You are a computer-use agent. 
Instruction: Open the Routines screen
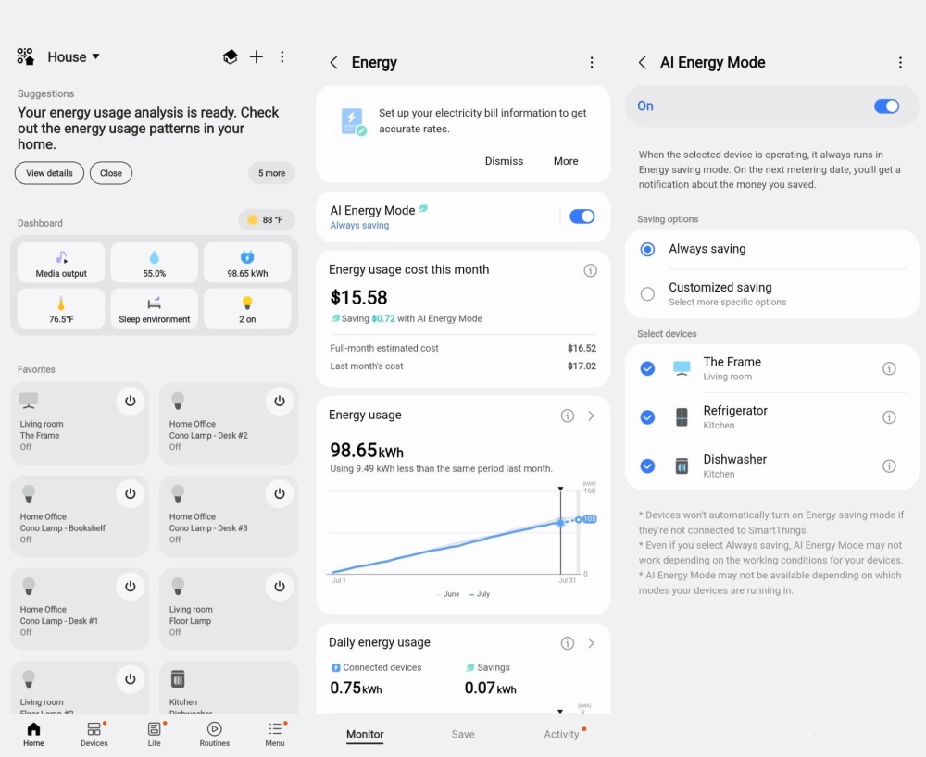(x=214, y=733)
